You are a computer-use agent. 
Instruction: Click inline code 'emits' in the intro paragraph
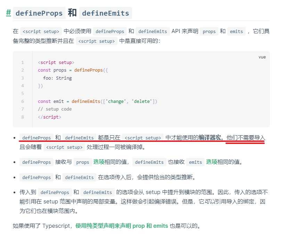[x=236, y=31]
